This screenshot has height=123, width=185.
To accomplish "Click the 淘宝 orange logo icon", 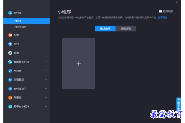I will click(10, 35).
